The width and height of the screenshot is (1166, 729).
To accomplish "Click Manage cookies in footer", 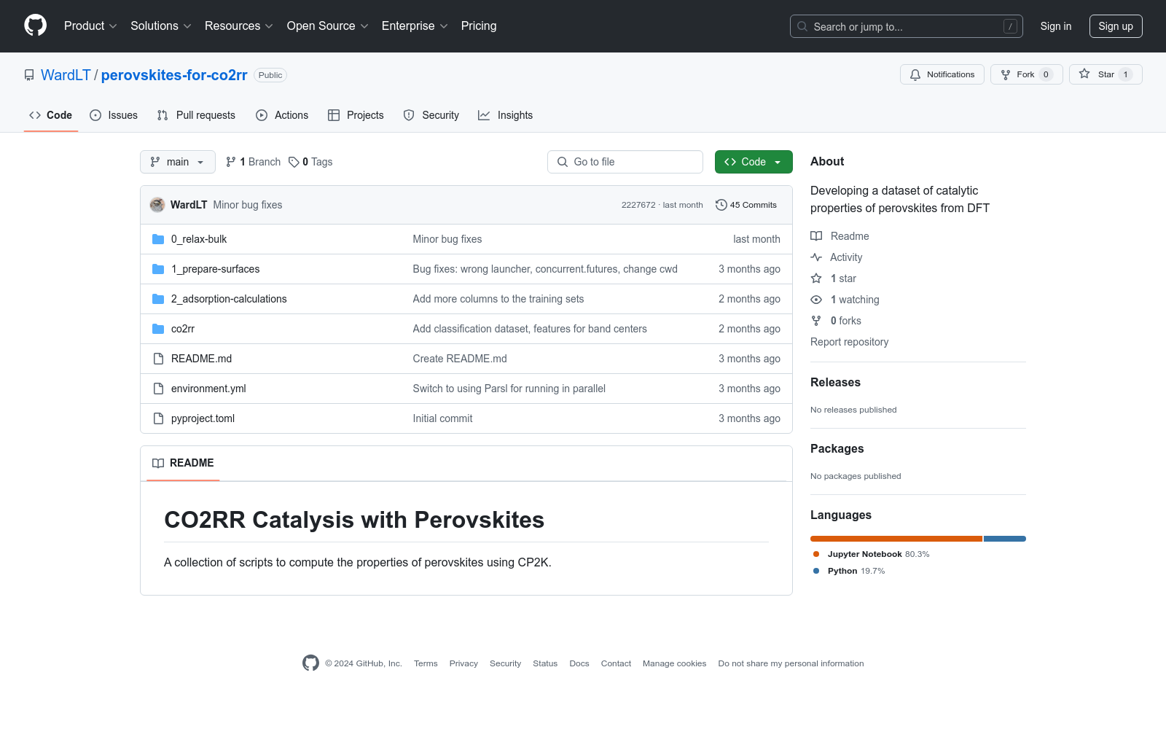I will [x=675, y=663].
